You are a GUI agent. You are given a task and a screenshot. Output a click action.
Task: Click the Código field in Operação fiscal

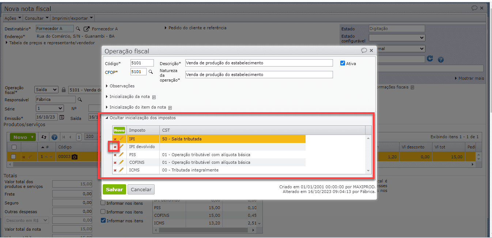point(142,63)
